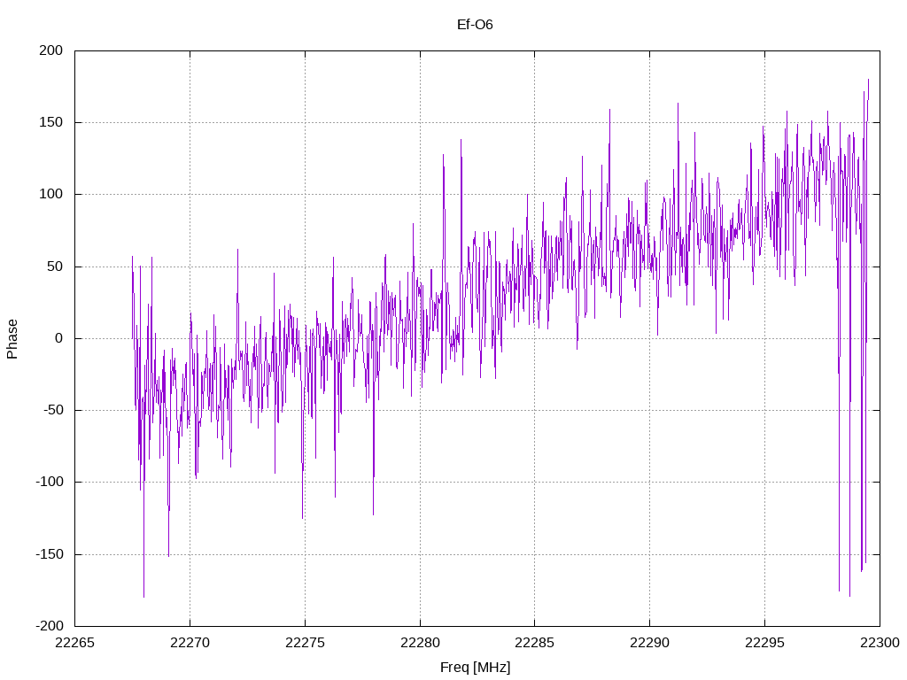Click y-axis tick label 200

(x=50, y=50)
